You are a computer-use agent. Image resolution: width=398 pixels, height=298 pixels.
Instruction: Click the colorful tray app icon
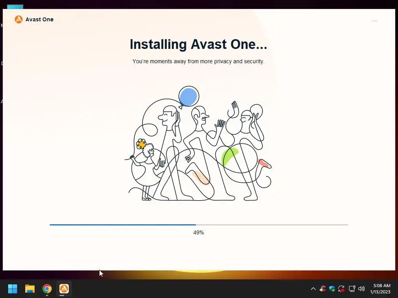323,289
